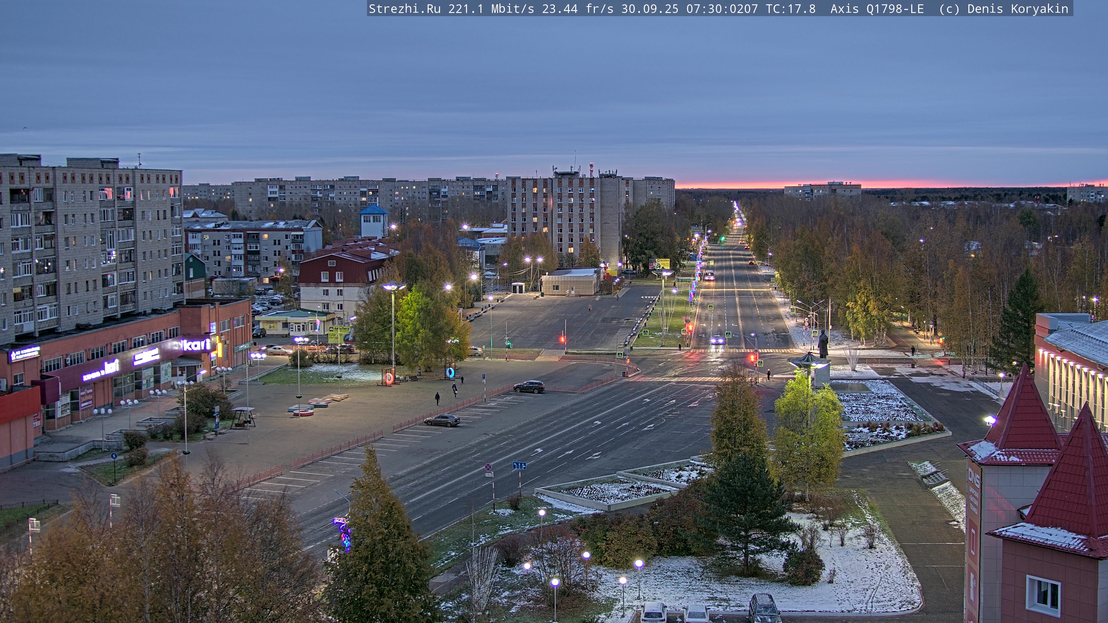Image resolution: width=1108 pixels, height=623 pixels.
Task: Click the blue lane direction road sign
Action: pyautogui.click(x=519, y=466)
